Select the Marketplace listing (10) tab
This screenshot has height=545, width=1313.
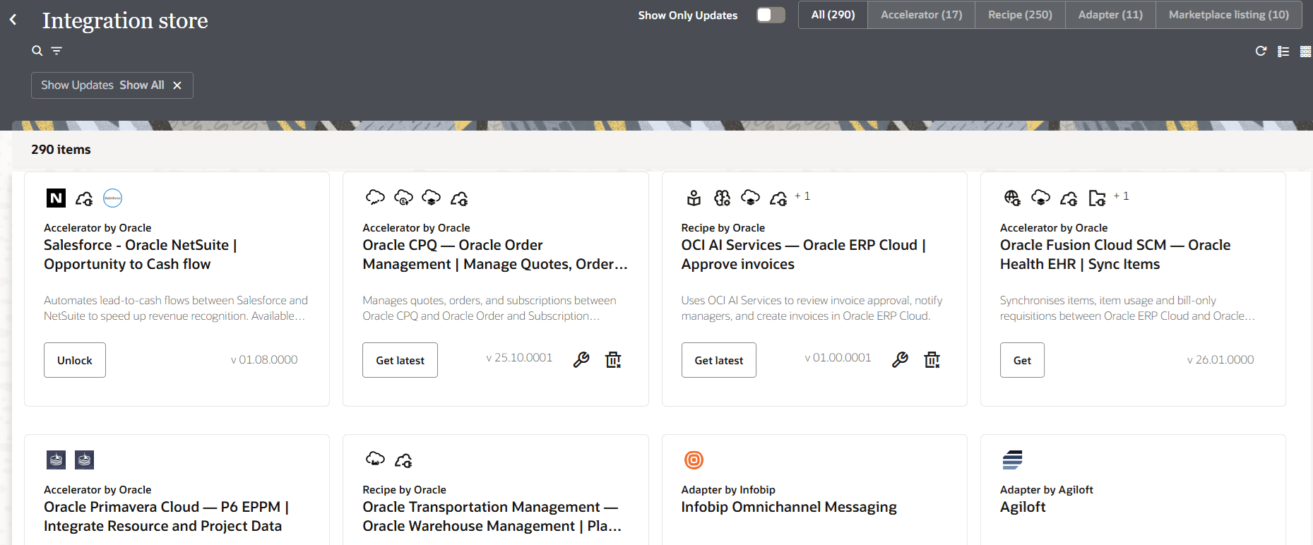[x=1229, y=15]
